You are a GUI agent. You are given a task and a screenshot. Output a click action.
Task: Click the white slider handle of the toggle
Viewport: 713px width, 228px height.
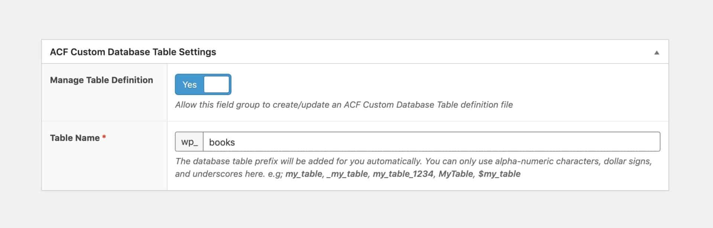[216, 84]
